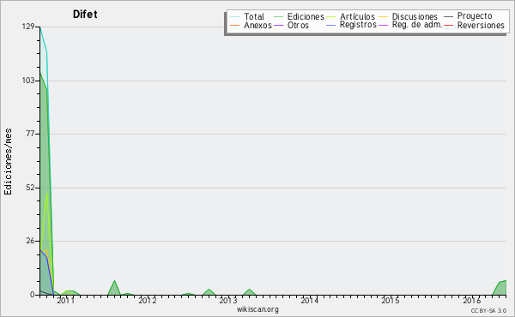Click the 'Ediciones/mes' axis label

8,162
